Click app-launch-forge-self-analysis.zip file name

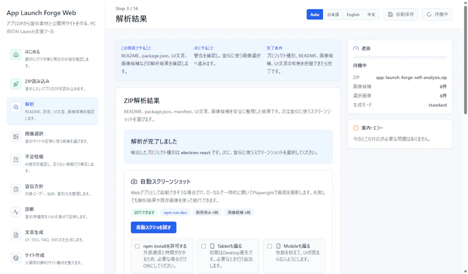[x=411, y=77]
